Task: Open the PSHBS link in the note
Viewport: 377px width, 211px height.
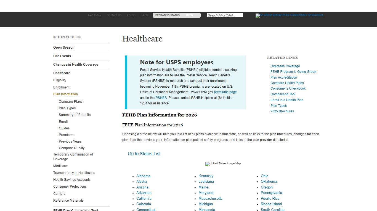Action: [x=161, y=98]
